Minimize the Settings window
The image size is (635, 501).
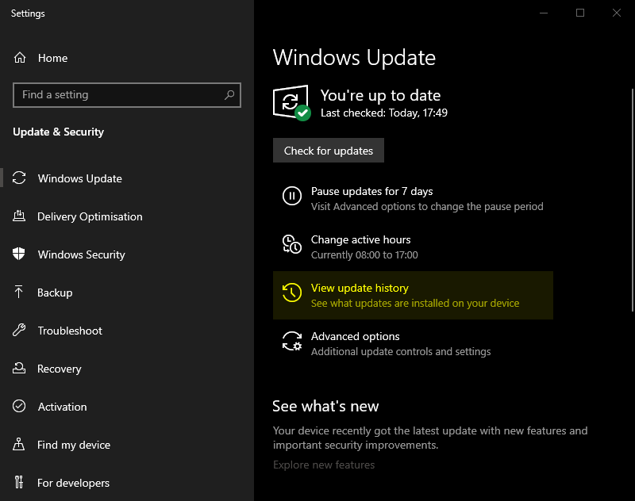(x=544, y=13)
